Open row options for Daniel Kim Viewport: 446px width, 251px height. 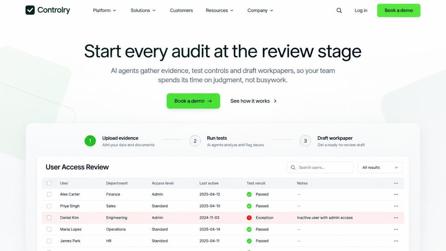point(396,218)
